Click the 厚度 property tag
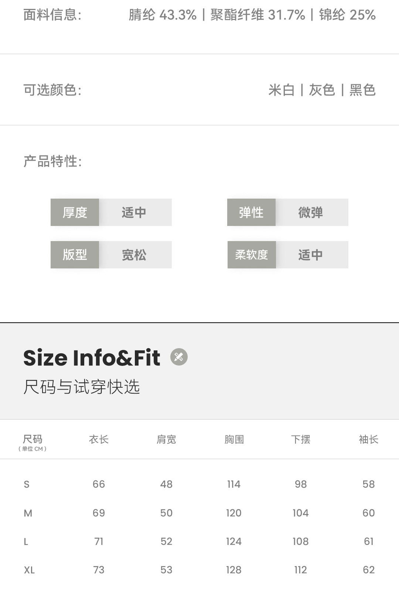The width and height of the screenshot is (399, 590). coord(75,212)
